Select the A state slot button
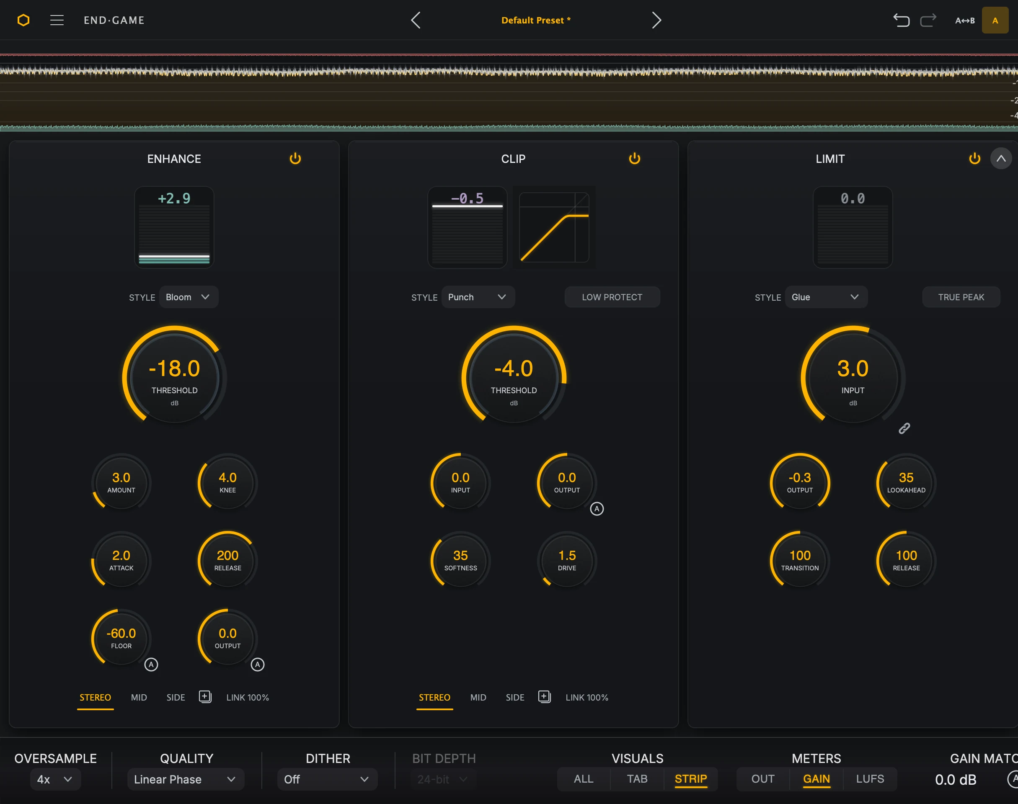1018x804 pixels. 995,20
